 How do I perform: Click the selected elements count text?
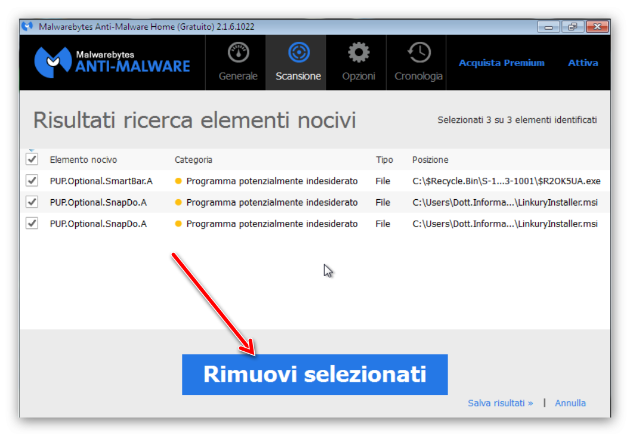pos(517,120)
